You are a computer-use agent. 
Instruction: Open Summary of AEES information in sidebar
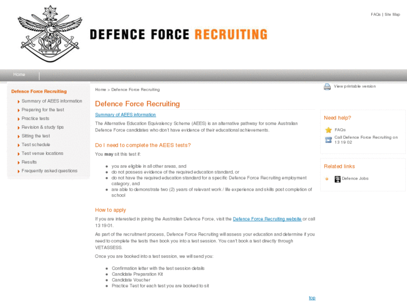(x=52, y=101)
